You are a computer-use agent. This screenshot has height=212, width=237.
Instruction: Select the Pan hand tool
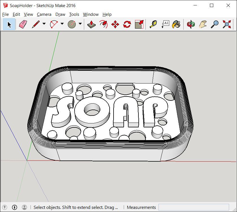click(203, 24)
